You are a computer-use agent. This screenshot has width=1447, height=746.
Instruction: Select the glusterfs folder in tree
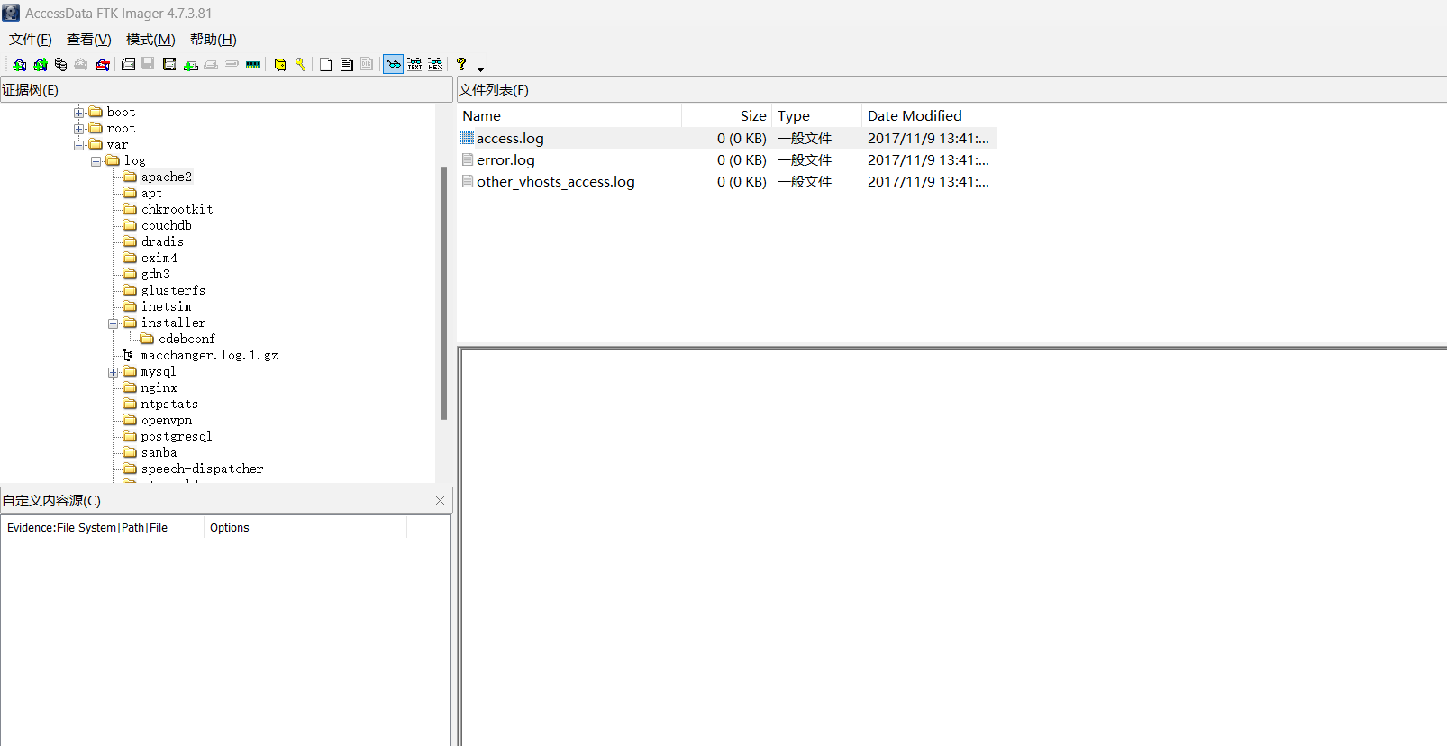click(x=173, y=290)
